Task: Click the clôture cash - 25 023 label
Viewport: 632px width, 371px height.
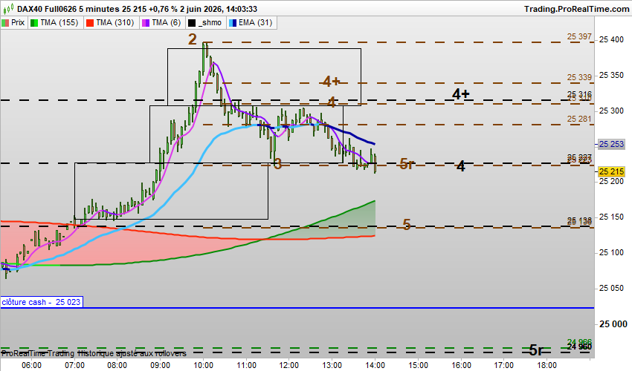Action: (41, 302)
